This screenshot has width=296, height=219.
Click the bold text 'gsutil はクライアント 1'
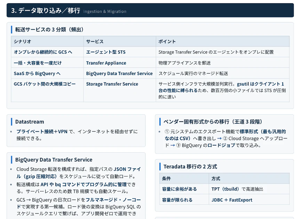(260, 84)
